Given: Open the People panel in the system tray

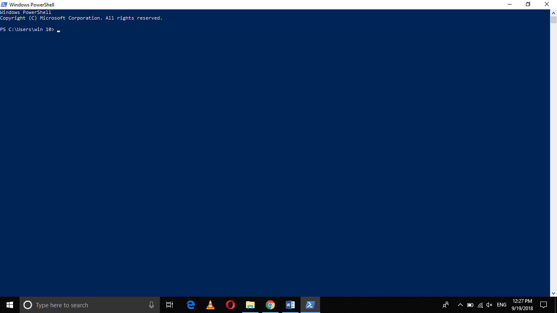Looking at the screenshot, I should coord(446,304).
